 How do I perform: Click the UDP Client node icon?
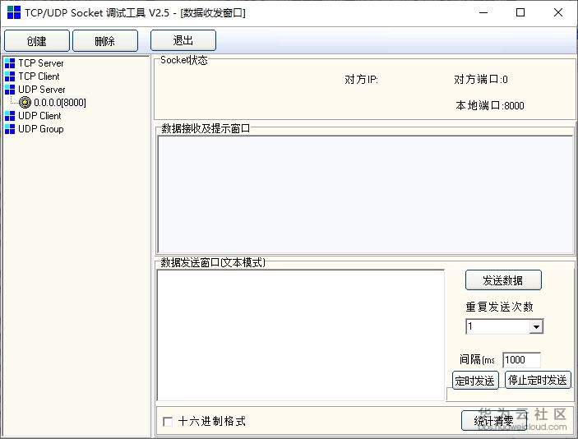(x=10, y=116)
